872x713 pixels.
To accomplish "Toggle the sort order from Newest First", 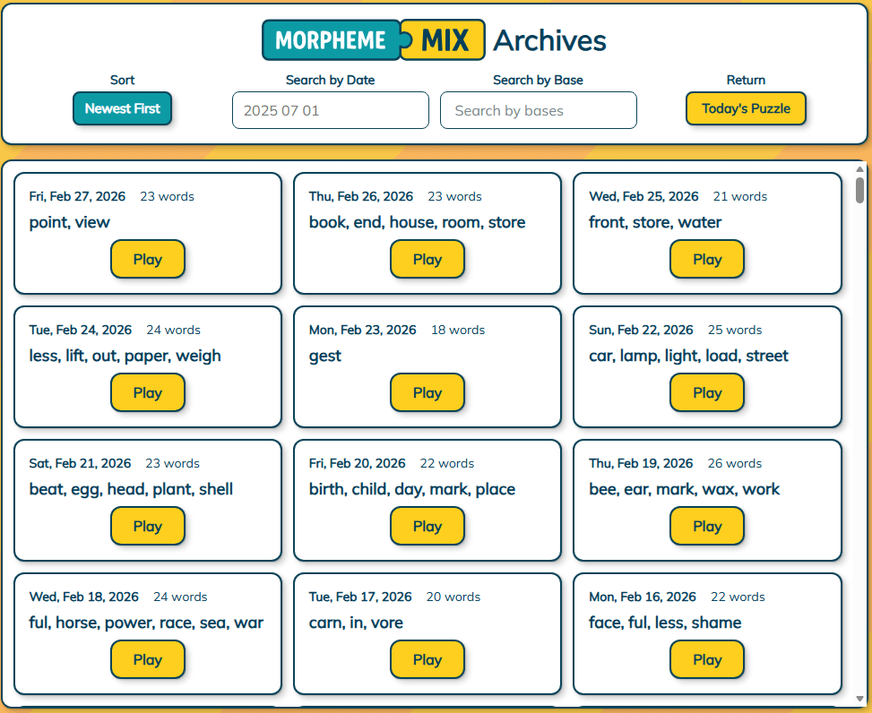I will 122,107.
